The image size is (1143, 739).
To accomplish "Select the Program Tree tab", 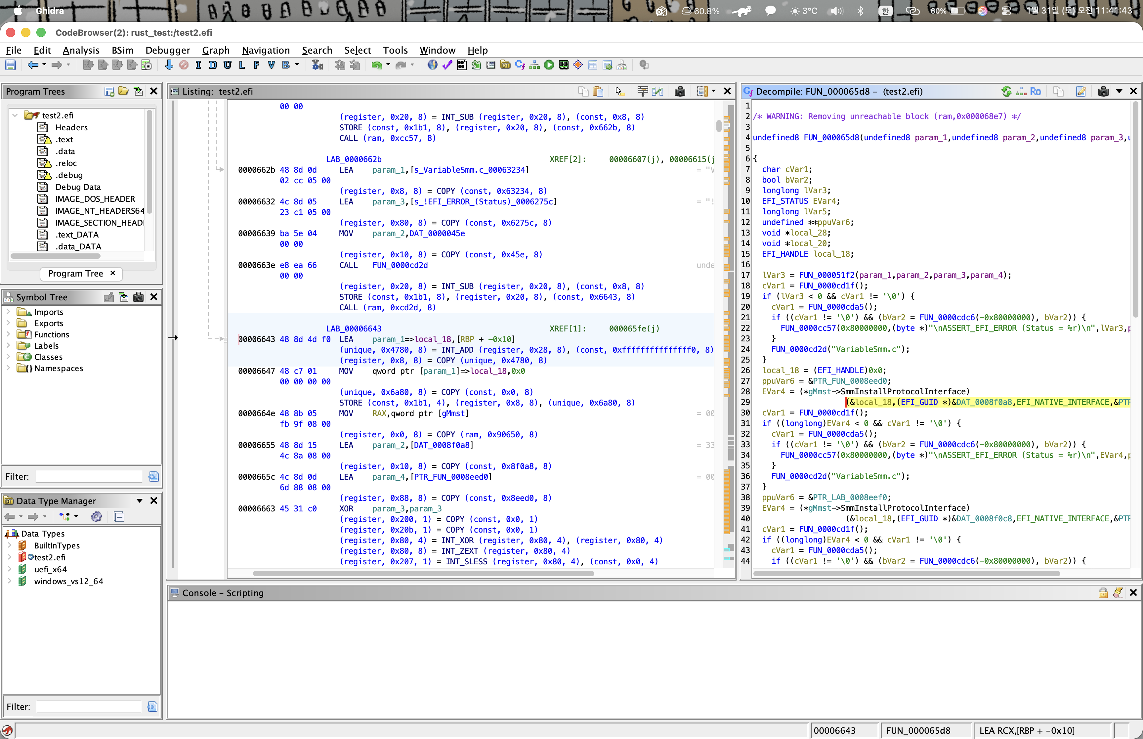I will 76,274.
